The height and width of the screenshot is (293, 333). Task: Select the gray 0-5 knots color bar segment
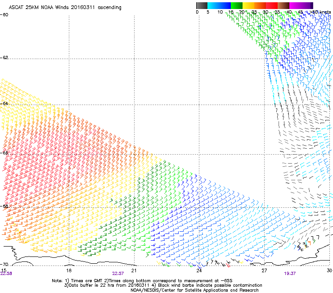[202, 5]
